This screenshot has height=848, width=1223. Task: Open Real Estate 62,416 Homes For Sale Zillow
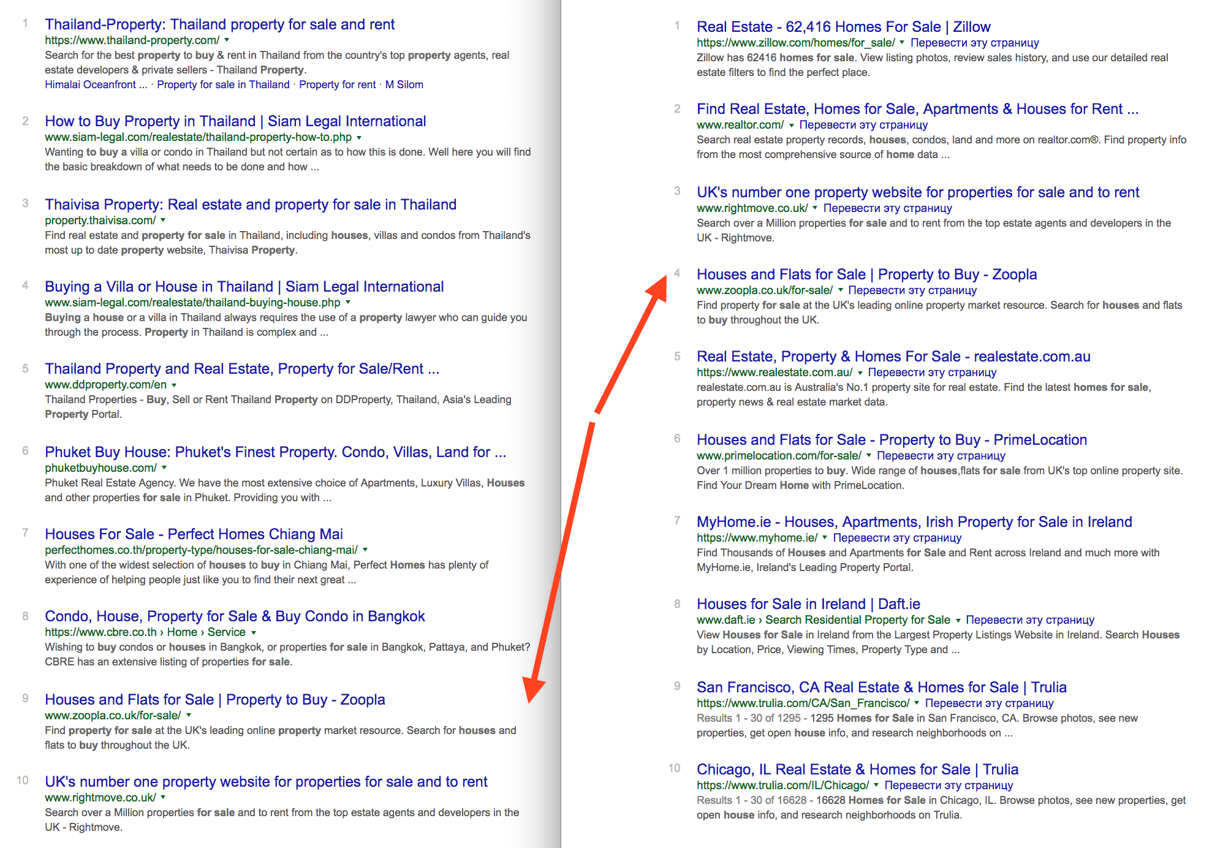click(843, 27)
